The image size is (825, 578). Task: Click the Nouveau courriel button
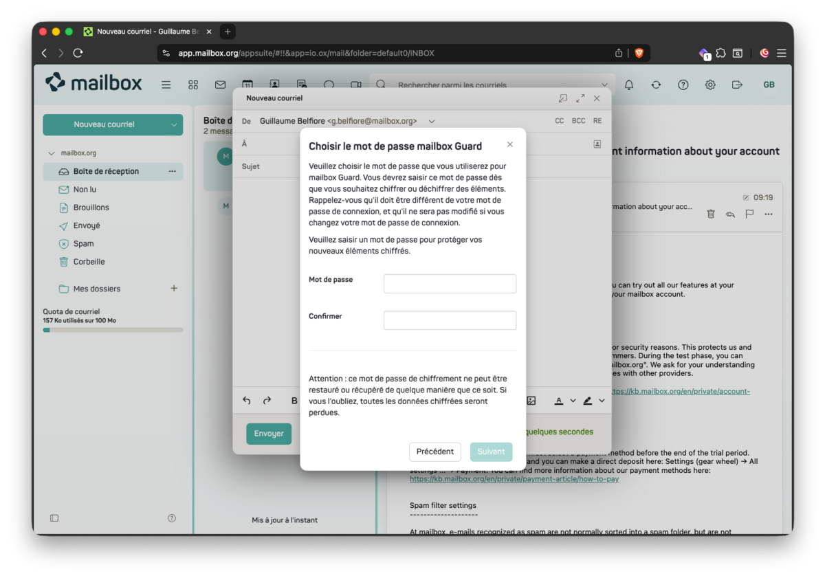coord(104,124)
